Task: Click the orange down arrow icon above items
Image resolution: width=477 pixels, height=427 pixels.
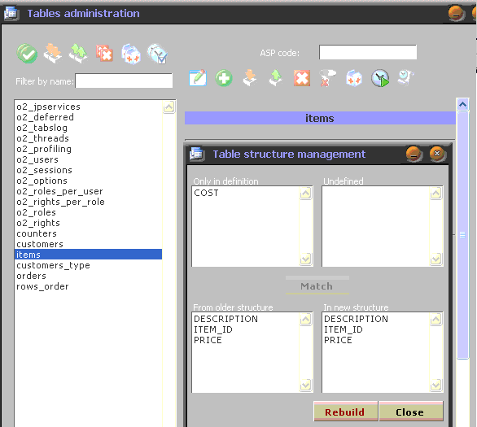Action: click(x=250, y=78)
